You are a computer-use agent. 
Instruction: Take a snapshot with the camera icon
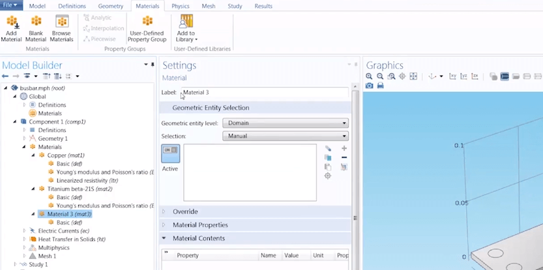tap(370, 86)
